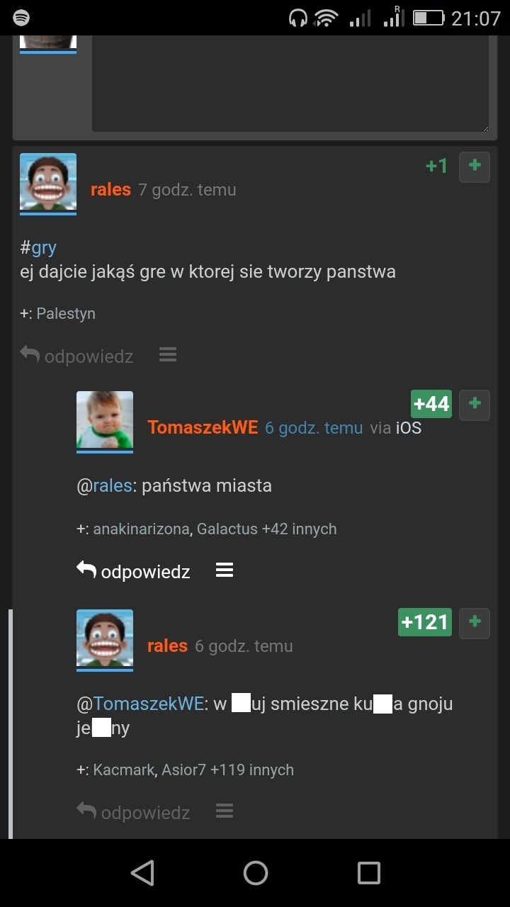This screenshot has height=907, width=510.
Task: Open hamburger menu under rales' original post
Action: tap(168, 354)
